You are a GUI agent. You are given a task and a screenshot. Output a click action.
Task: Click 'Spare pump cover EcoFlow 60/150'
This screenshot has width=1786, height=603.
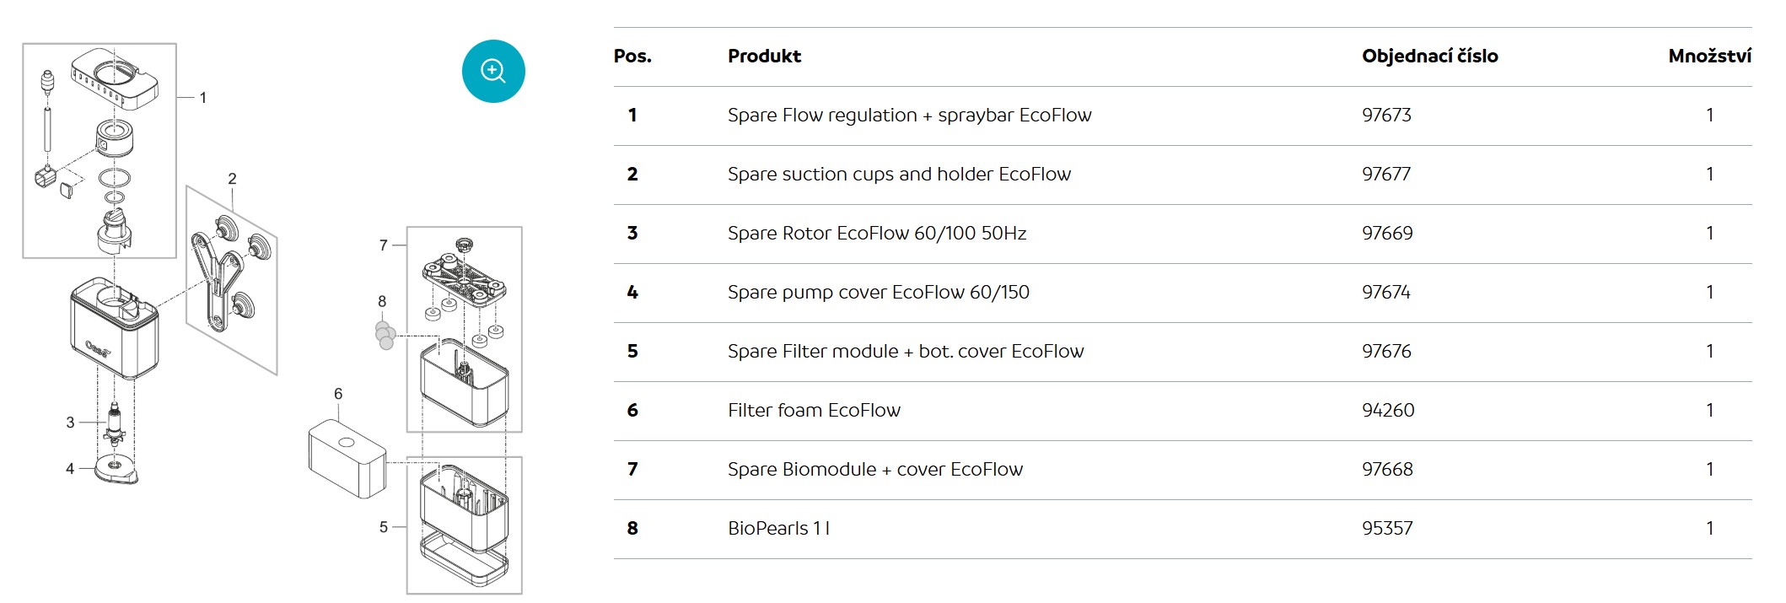pyautogui.click(x=878, y=293)
